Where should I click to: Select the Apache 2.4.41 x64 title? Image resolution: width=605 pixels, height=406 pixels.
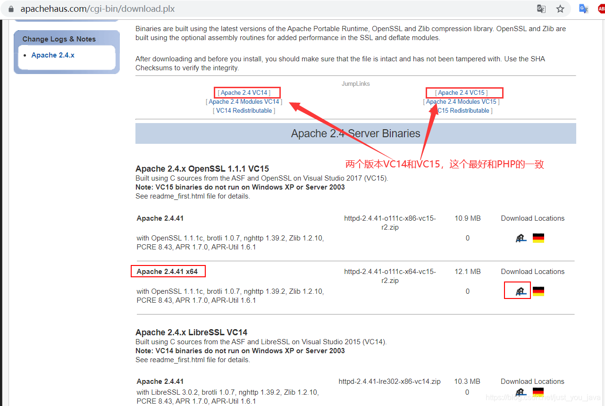click(x=168, y=272)
